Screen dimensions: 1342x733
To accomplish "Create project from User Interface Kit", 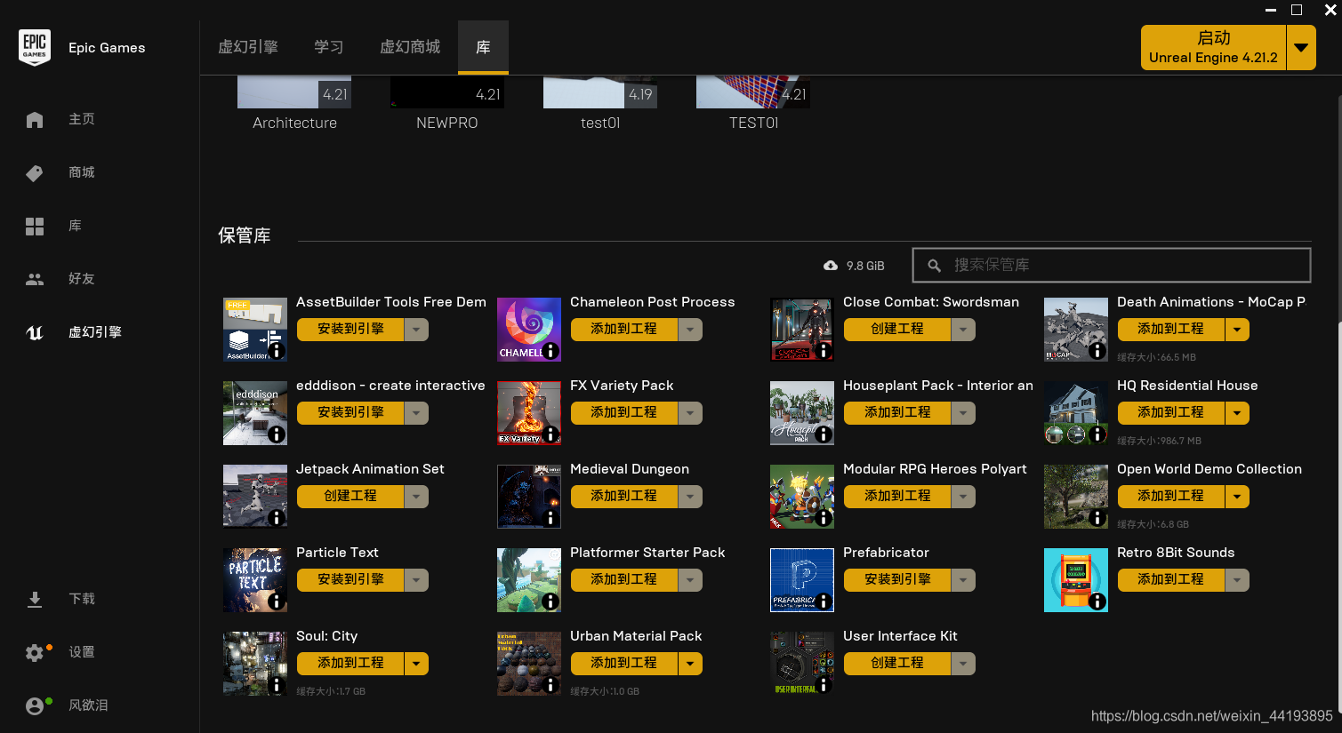I will click(x=897, y=664).
